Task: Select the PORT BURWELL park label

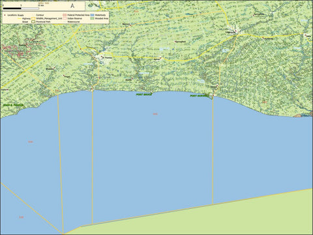Action: 199,96
